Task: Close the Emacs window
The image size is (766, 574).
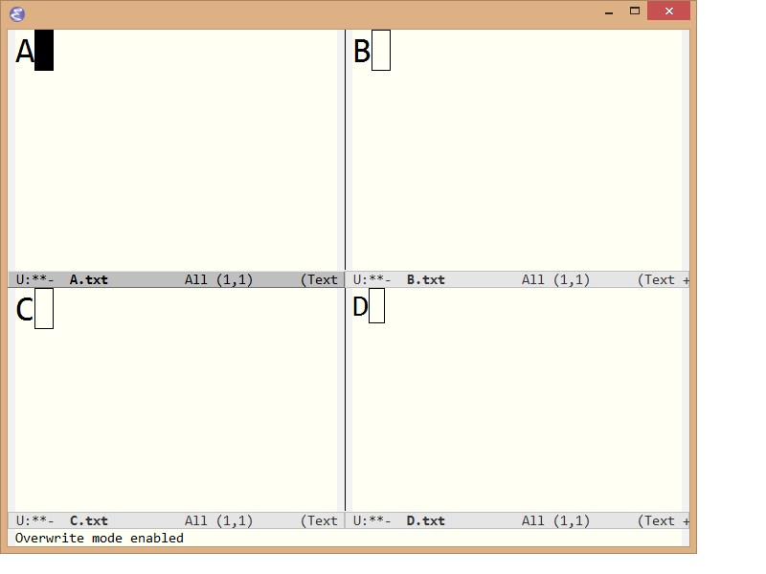Action: point(668,11)
